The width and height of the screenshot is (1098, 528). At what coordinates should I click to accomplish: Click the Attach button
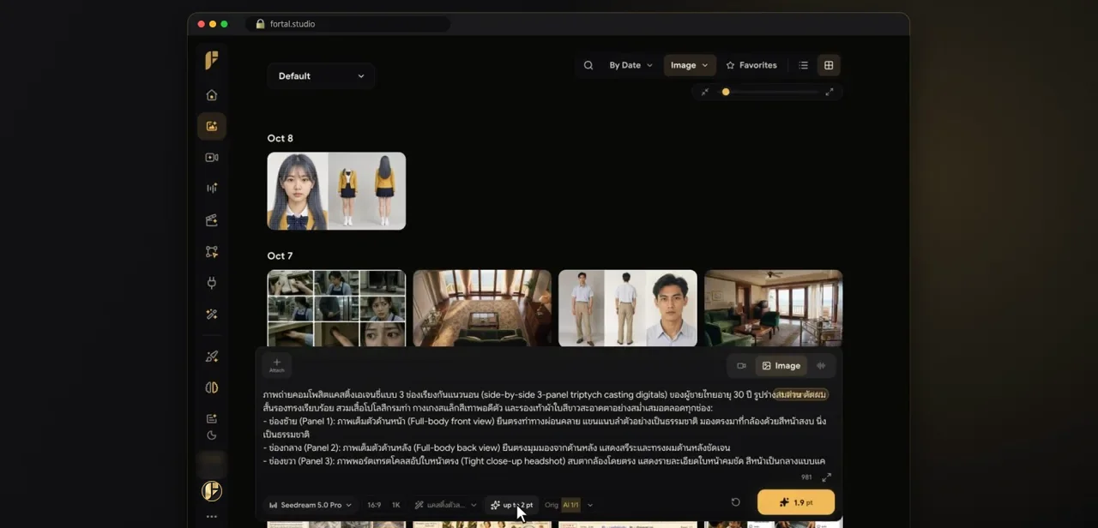[x=276, y=365]
